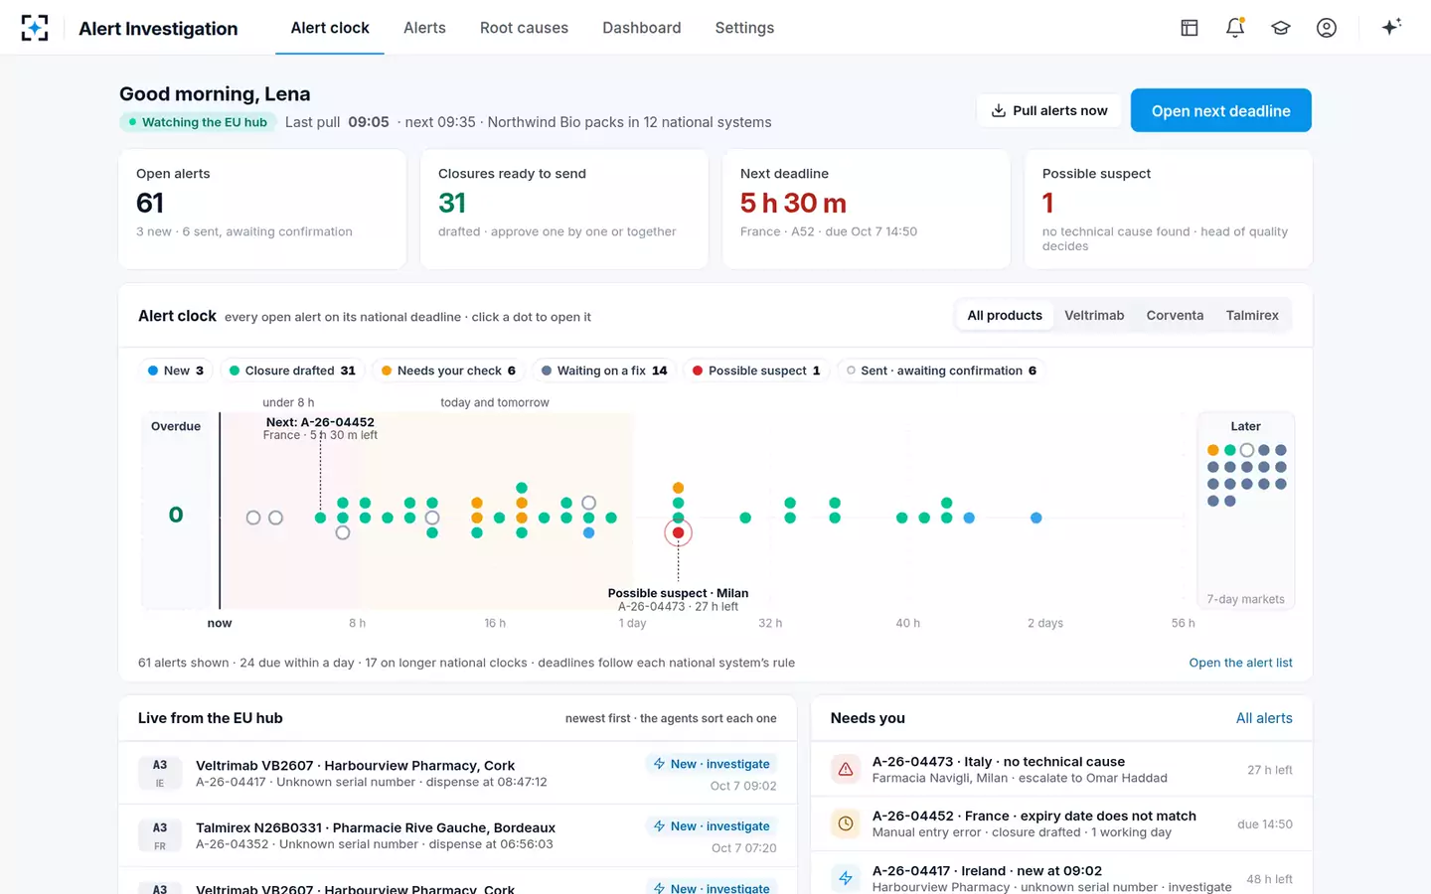Open the Dashboard tab
The image size is (1431, 894).
point(642,28)
